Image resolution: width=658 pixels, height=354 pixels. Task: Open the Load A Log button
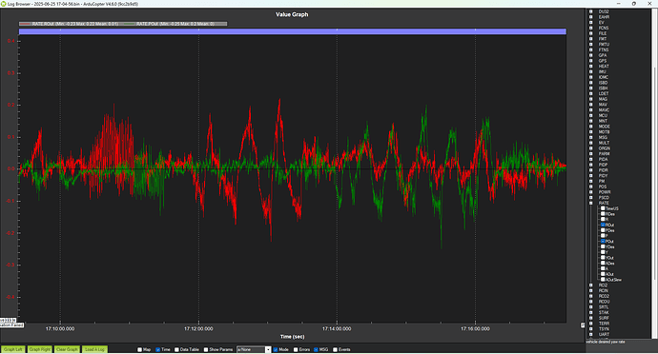(x=94, y=349)
